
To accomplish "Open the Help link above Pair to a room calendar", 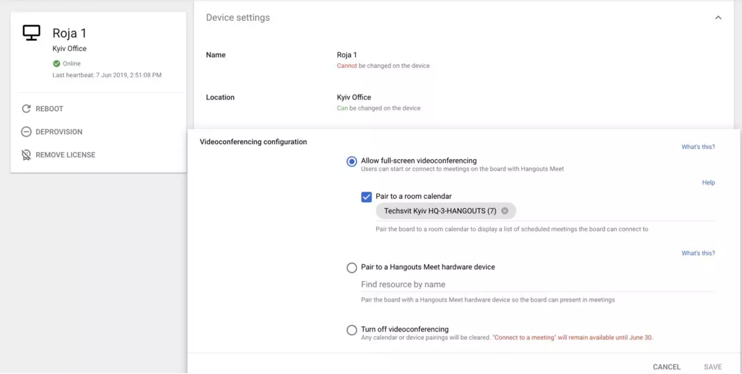I will 708,182.
